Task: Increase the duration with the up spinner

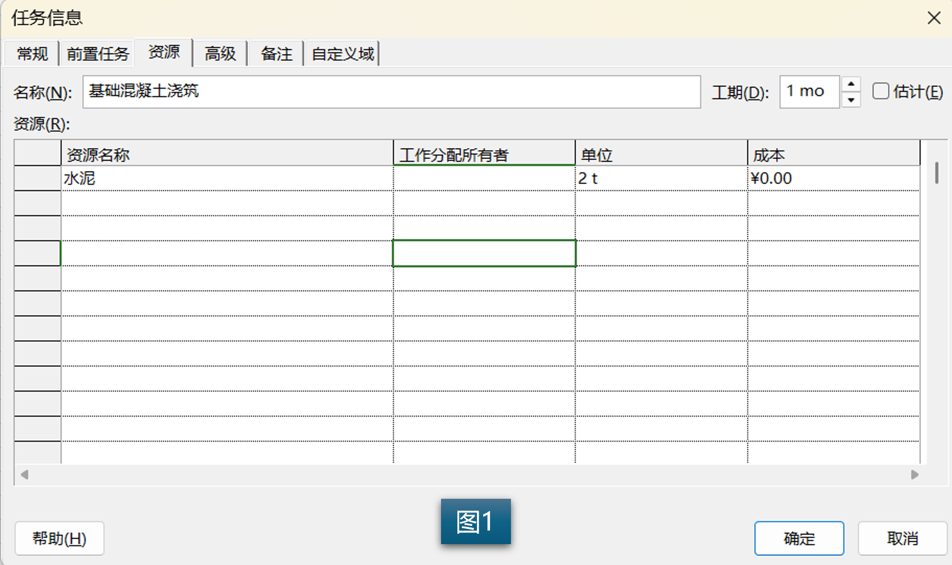Action: pyautogui.click(x=851, y=84)
